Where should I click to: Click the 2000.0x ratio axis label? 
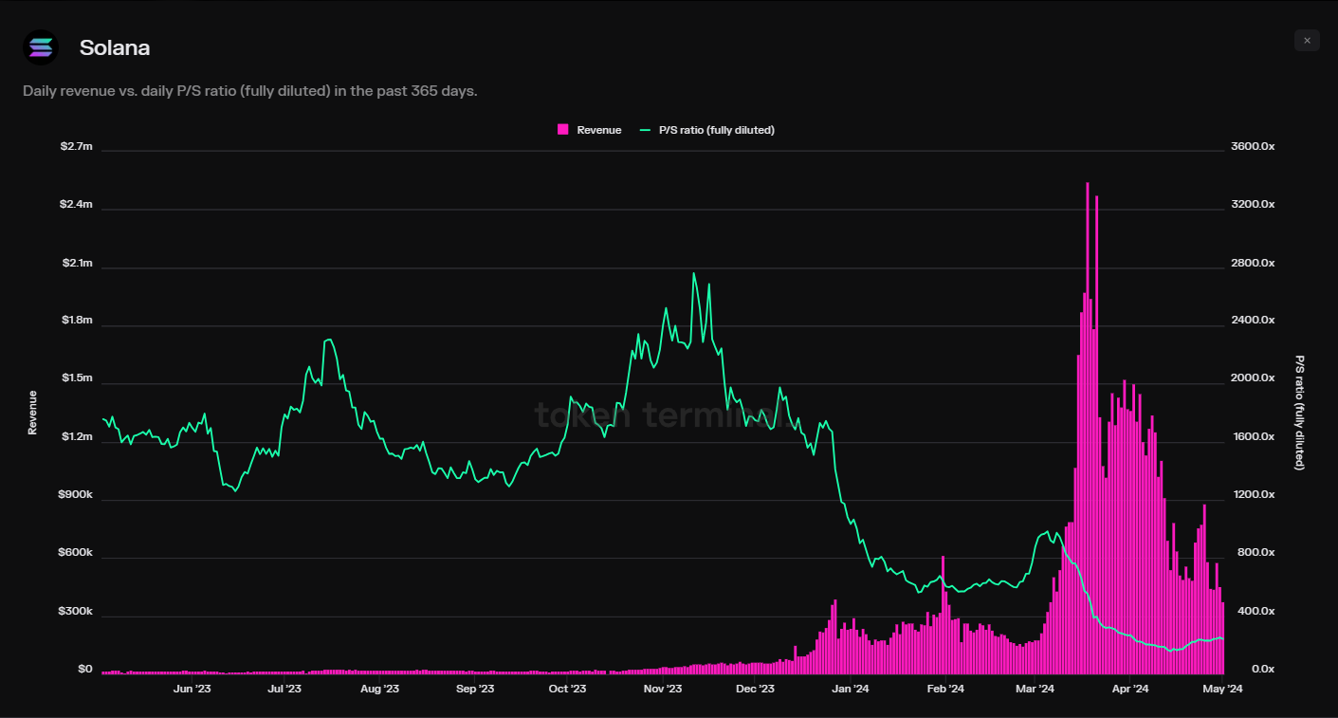click(x=1253, y=378)
